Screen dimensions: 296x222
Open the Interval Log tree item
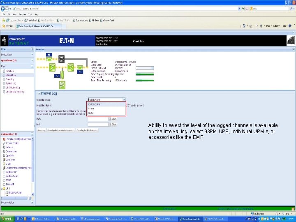point(10,75)
